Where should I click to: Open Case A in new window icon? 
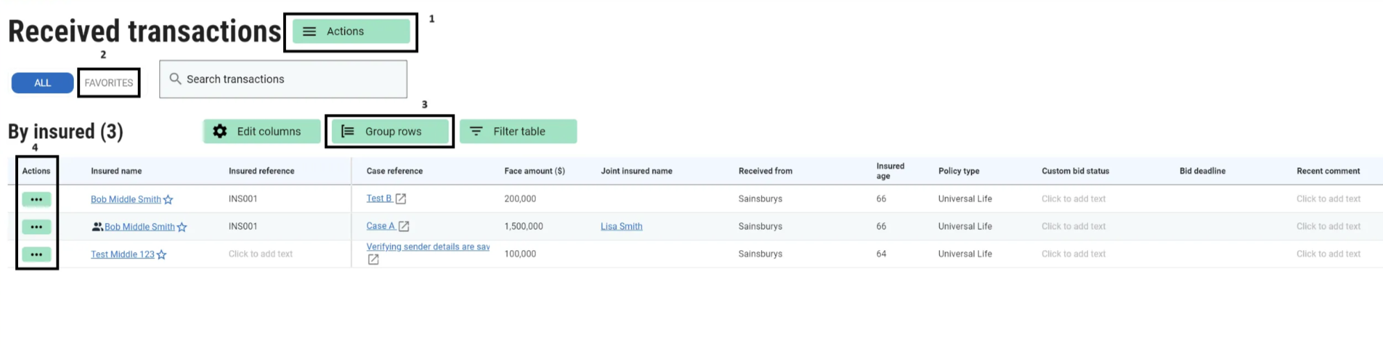(403, 226)
